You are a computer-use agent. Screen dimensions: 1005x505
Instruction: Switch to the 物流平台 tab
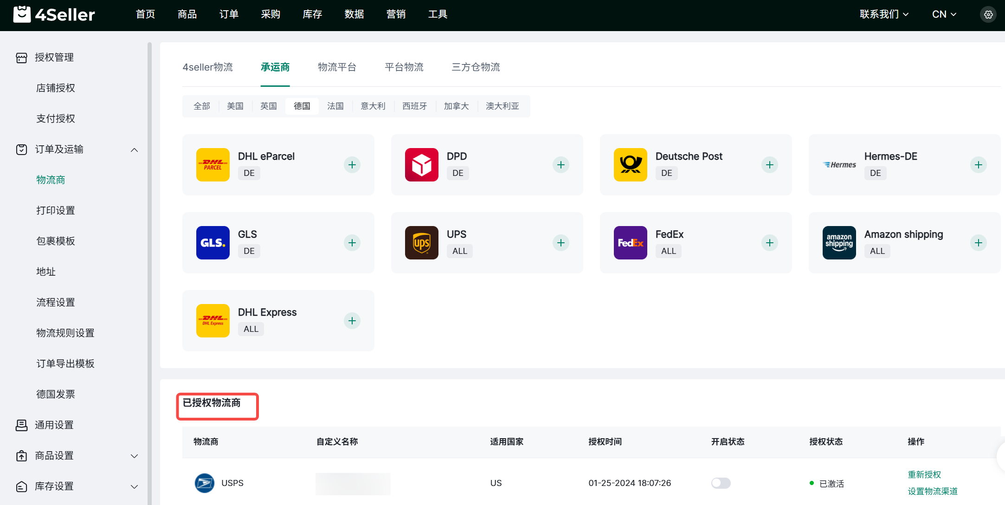pos(337,67)
